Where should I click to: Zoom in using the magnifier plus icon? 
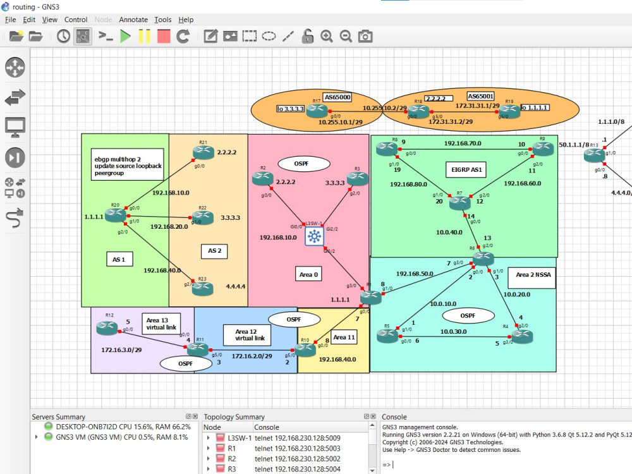pos(326,36)
